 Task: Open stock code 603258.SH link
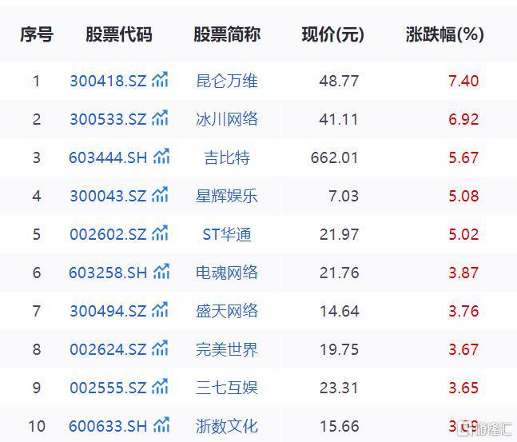pos(108,273)
